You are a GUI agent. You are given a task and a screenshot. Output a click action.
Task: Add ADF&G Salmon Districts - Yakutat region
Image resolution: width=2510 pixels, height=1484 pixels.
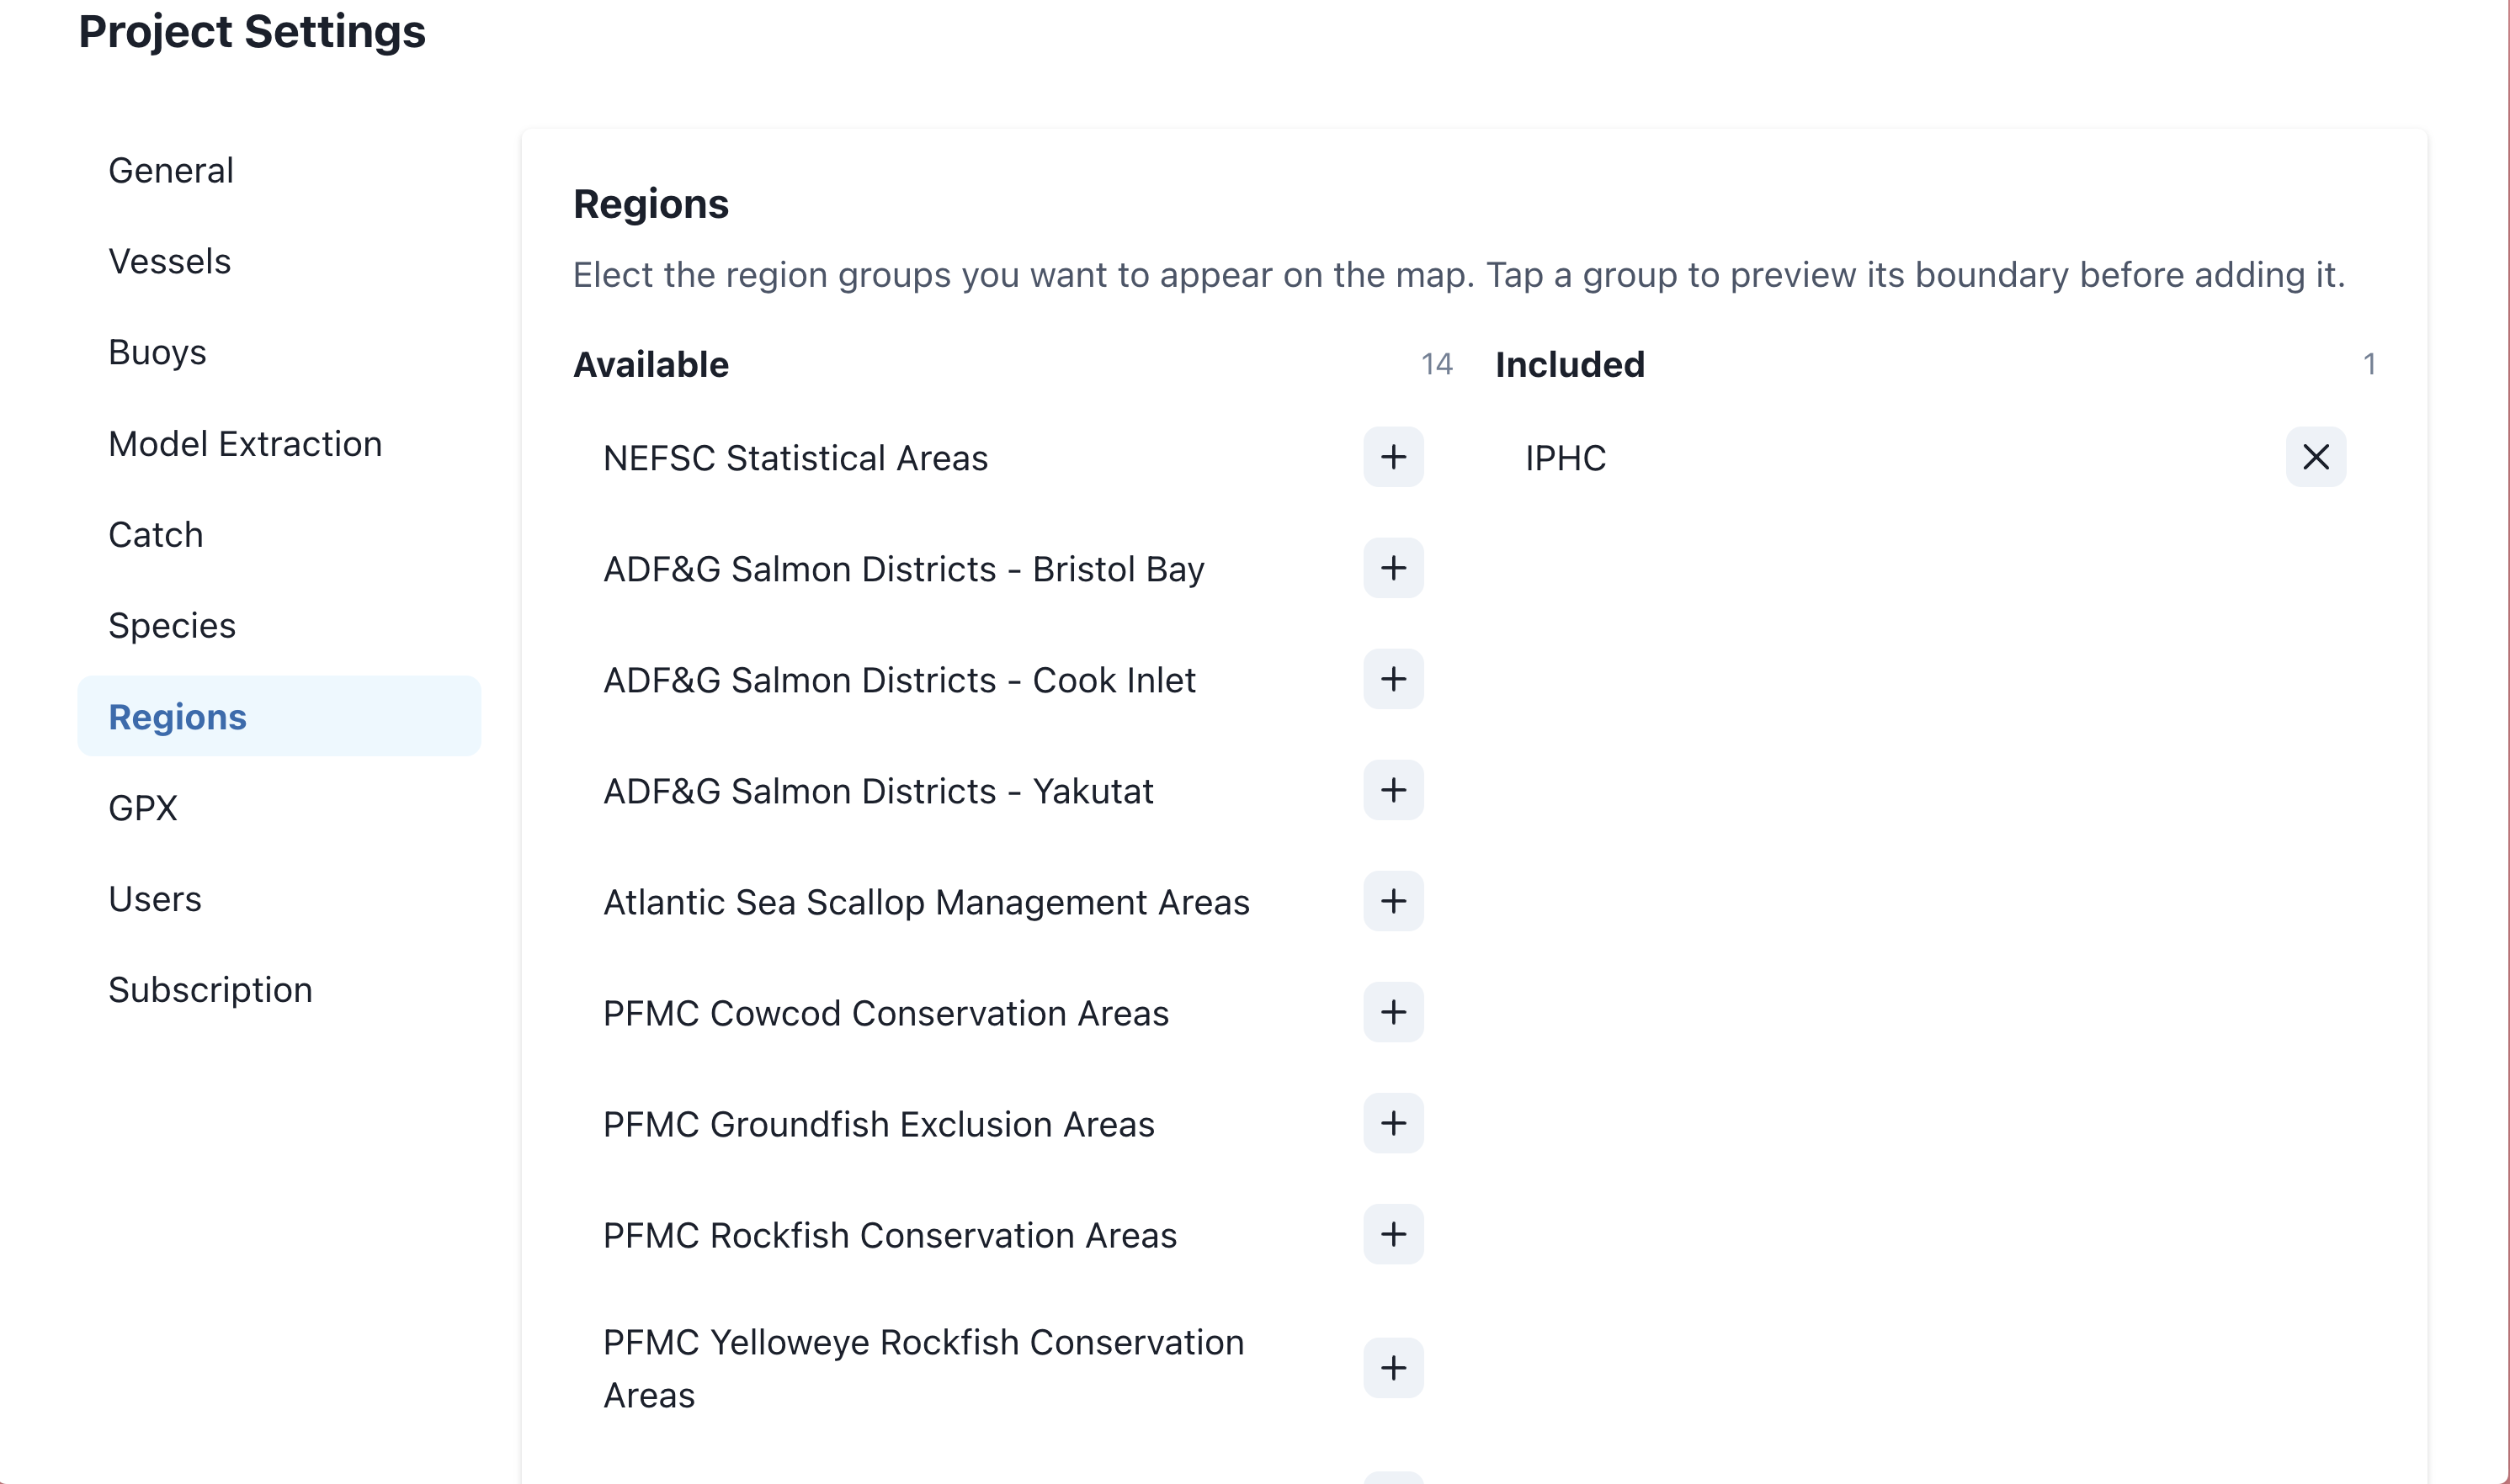(x=1392, y=790)
